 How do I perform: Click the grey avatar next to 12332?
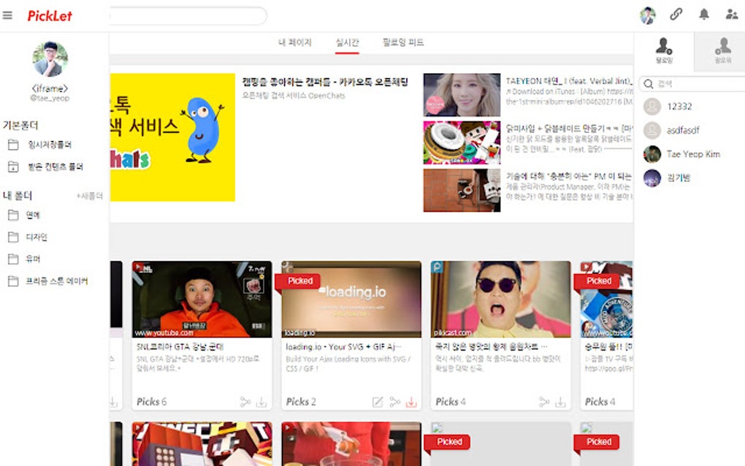point(652,107)
